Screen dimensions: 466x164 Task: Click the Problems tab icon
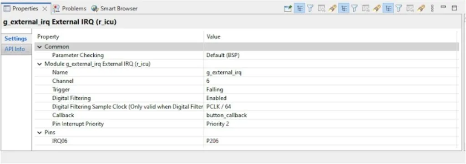point(56,9)
